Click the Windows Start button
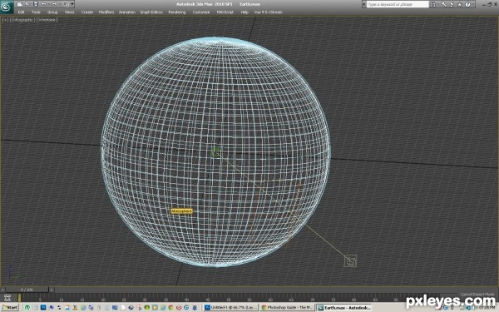 pos(9,307)
